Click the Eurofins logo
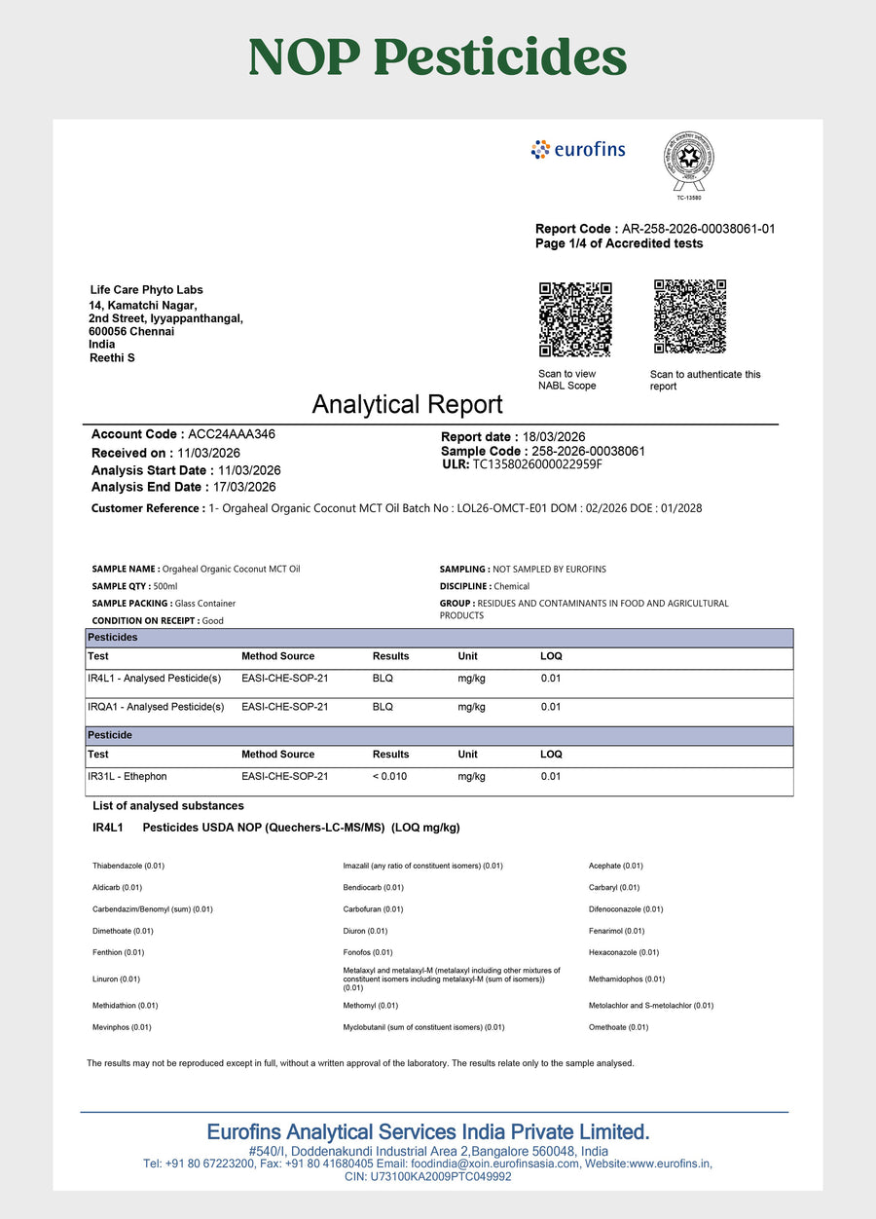The height and width of the screenshot is (1219, 876). [x=578, y=149]
